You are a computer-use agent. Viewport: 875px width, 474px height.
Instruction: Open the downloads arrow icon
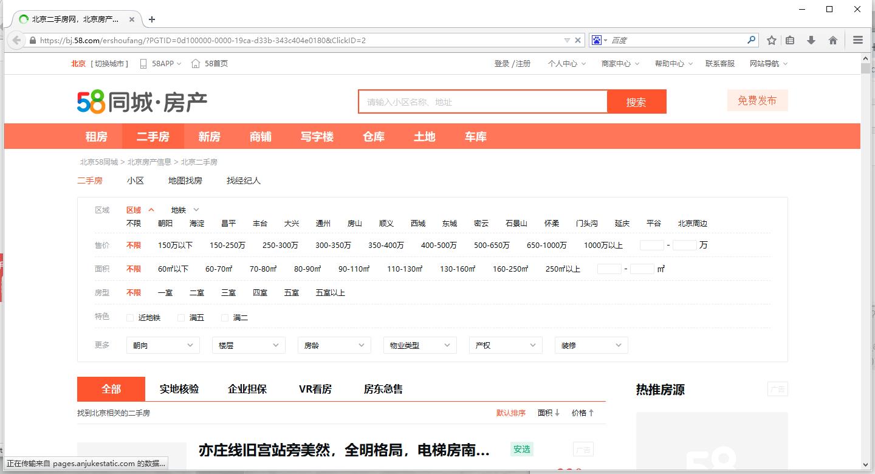(x=811, y=40)
